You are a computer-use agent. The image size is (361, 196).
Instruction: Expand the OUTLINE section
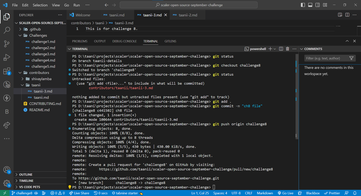pos(40,175)
